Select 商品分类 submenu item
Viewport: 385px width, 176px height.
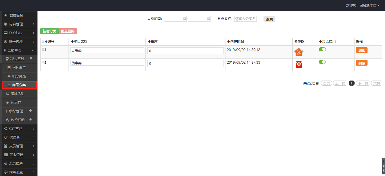pos(19,85)
